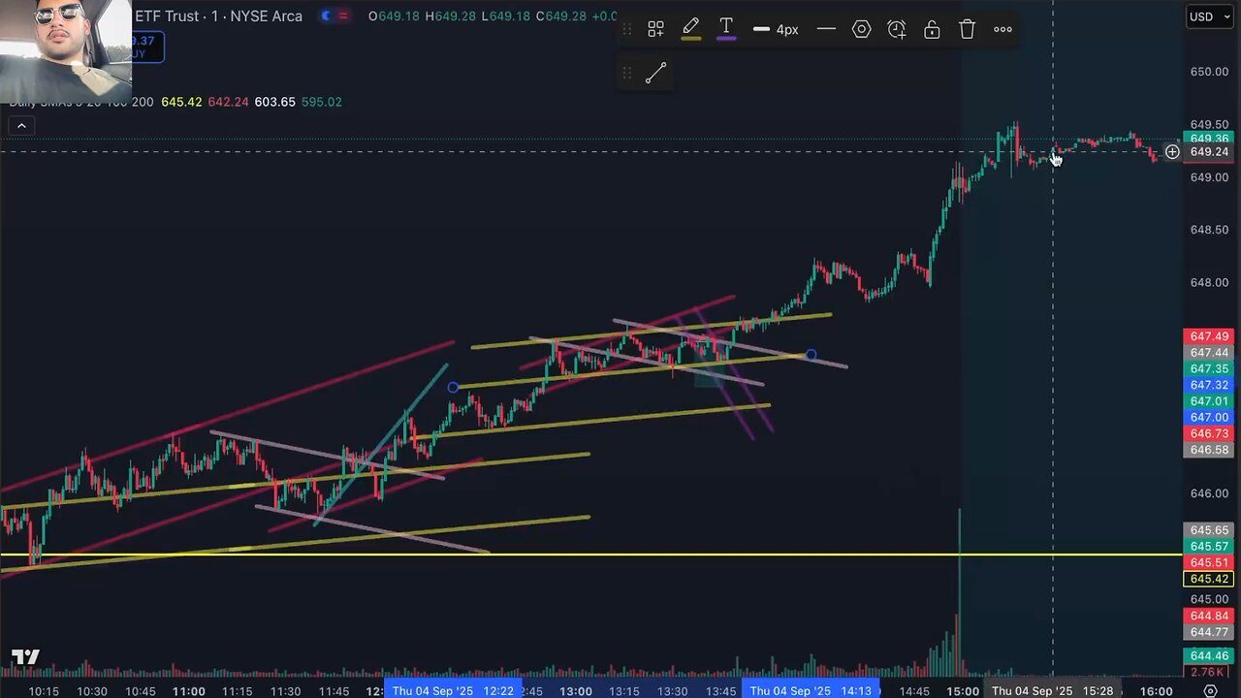
Task: Click the 15:28 crosshair time label
Action: (1052, 690)
